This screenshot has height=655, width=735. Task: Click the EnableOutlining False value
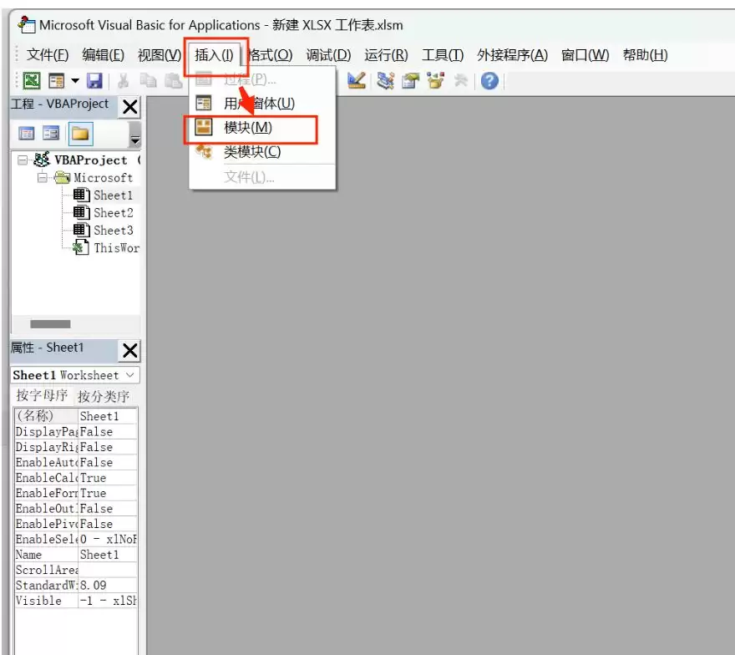pyautogui.click(x=108, y=508)
